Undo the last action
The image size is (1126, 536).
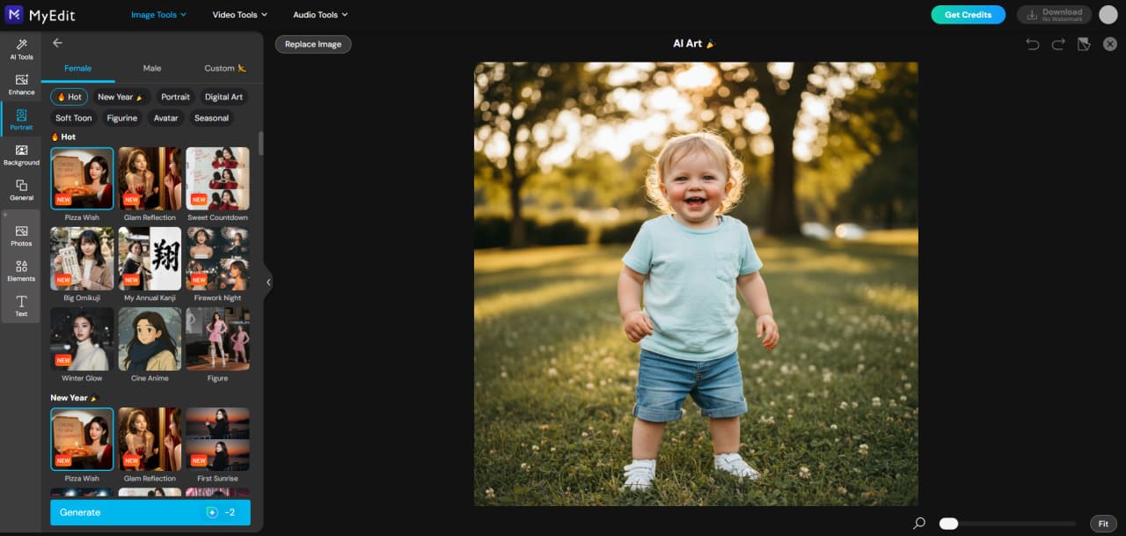tap(1033, 44)
